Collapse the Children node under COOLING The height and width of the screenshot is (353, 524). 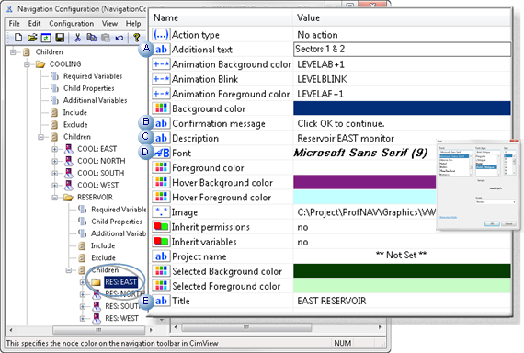40,137
